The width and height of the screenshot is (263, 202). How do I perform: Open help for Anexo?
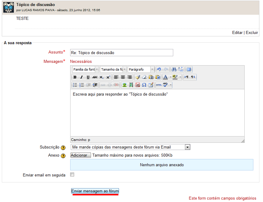63,156
